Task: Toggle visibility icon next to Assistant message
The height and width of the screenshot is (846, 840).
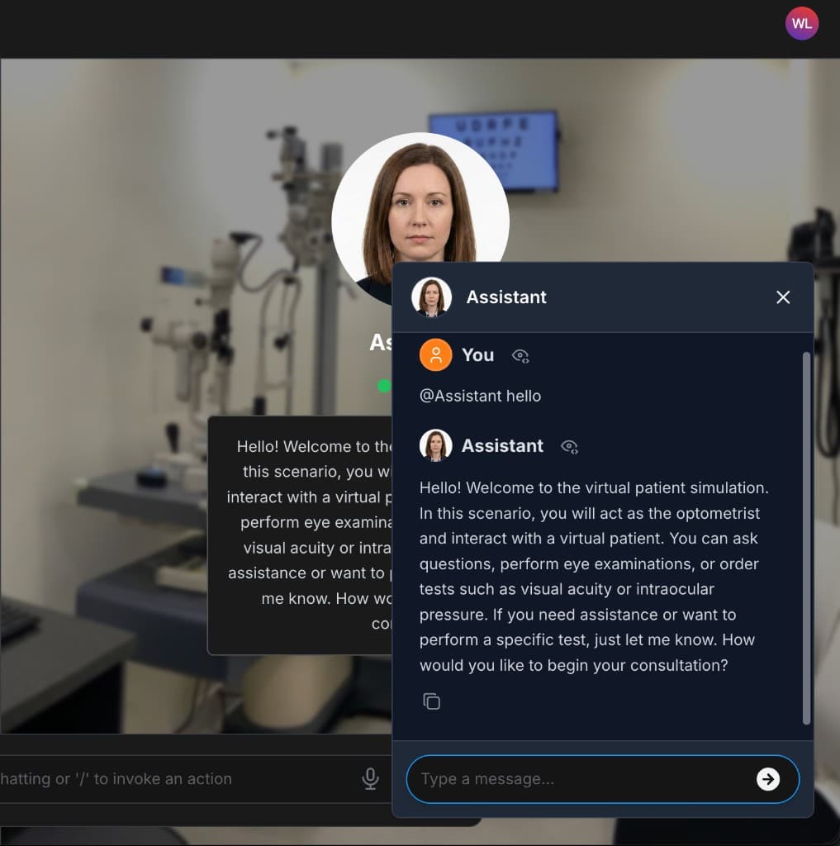Action: [569, 447]
